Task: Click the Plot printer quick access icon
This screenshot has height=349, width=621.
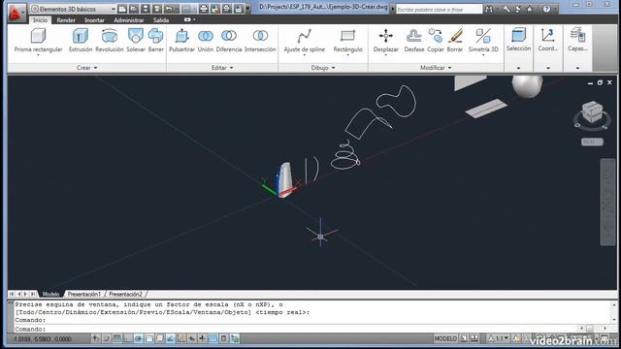Action: click(x=204, y=9)
